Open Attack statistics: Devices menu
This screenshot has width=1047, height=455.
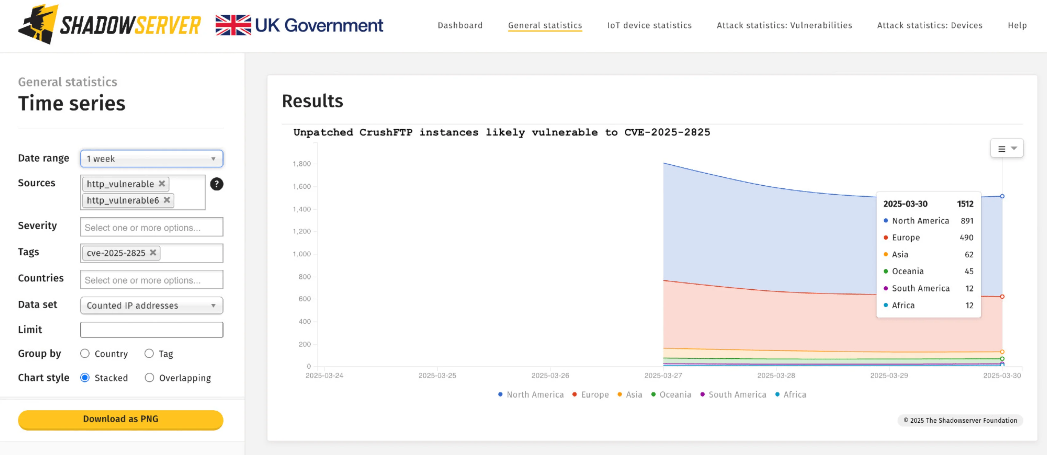[930, 25]
